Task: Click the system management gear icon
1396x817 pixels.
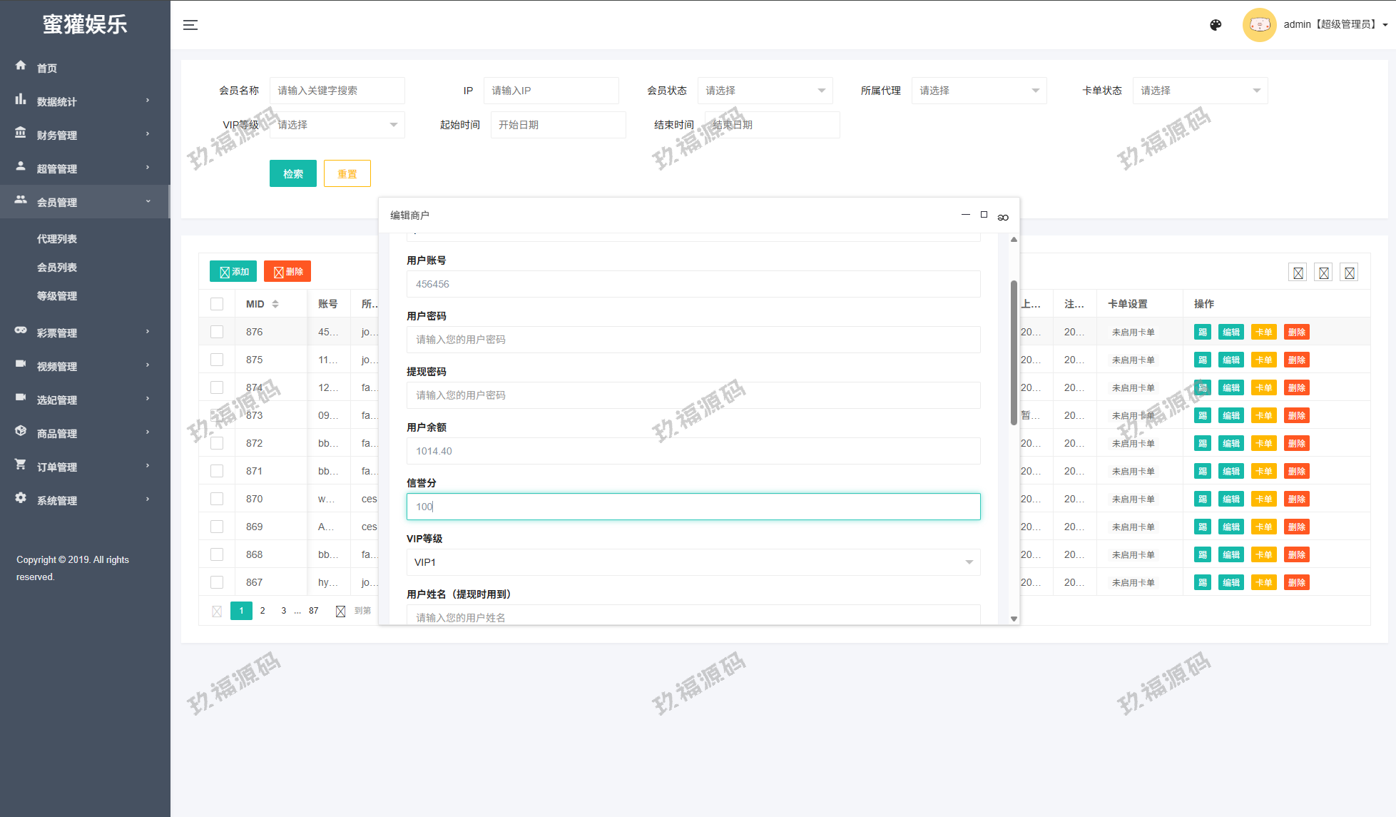Action: tap(21, 498)
